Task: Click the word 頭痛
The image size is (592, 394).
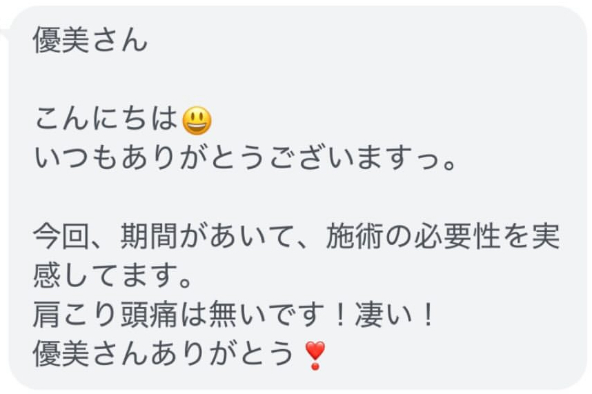Action: tap(149, 315)
